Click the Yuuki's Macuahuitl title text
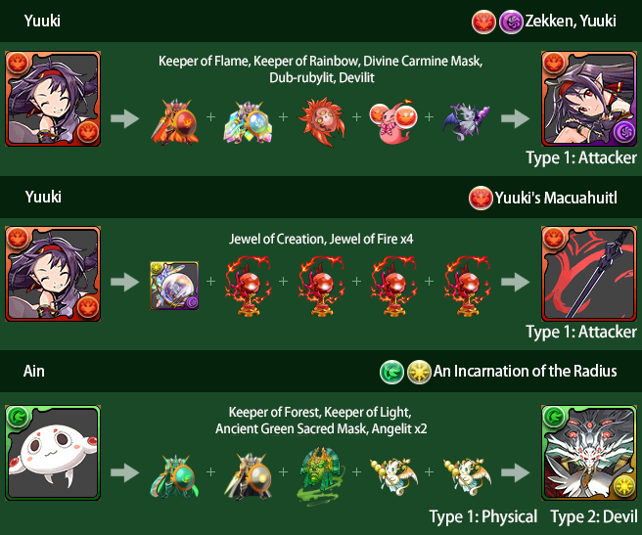Viewport: 642px width, 535px height. tap(556, 198)
